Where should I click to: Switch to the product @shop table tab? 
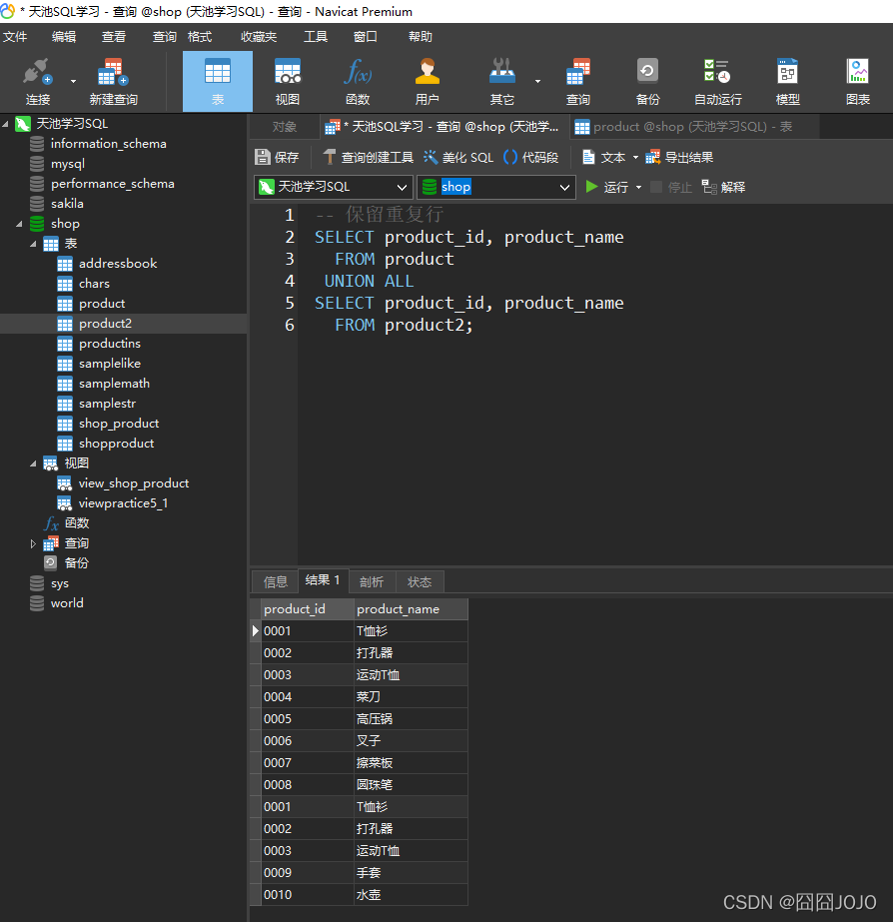pos(693,127)
